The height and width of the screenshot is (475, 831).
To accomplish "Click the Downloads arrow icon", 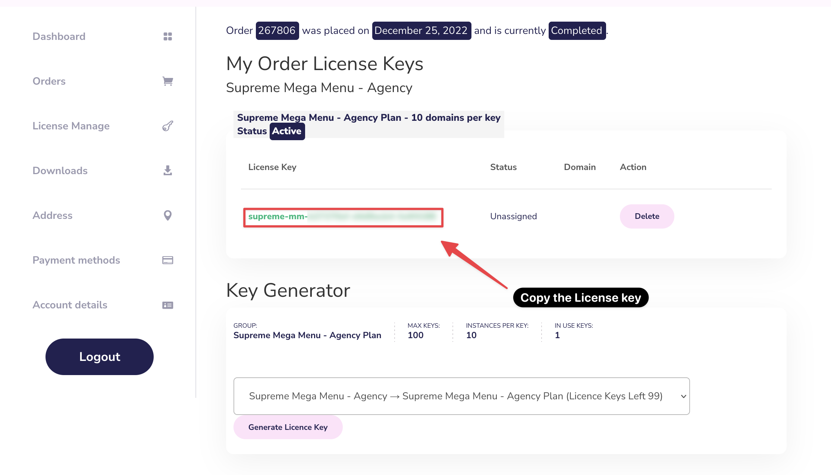I will tap(167, 170).
